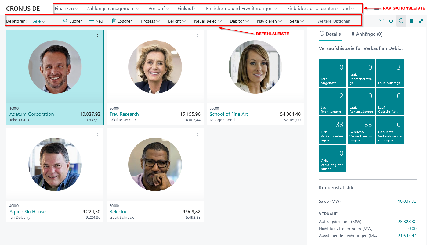Open the three-dot menu on Adatum Corporation card
Image resolution: width=427 pixels, height=245 pixels.
click(x=98, y=36)
